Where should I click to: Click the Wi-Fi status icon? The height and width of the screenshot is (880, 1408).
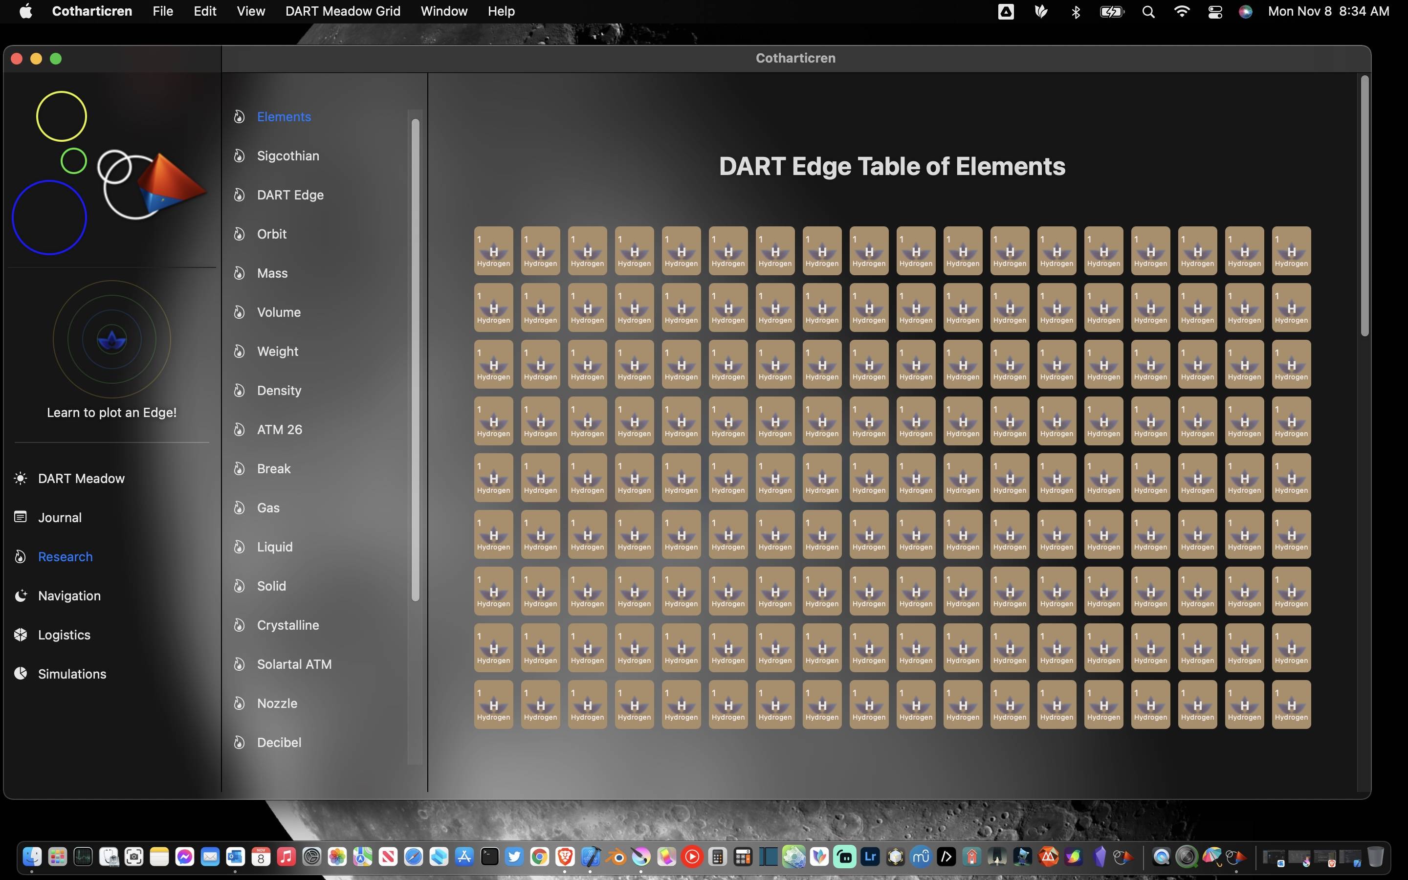click(x=1181, y=12)
